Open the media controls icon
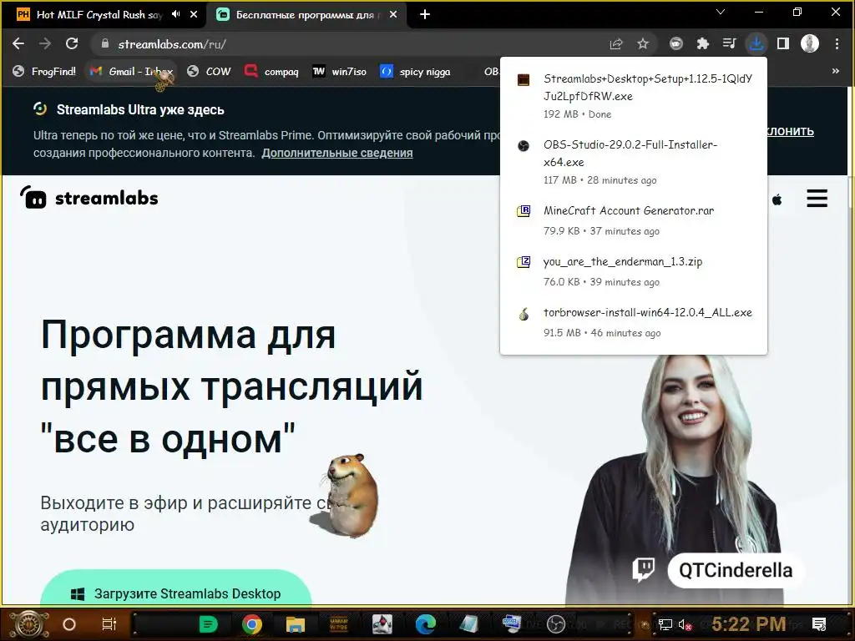855x641 pixels. (x=729, y=43)
